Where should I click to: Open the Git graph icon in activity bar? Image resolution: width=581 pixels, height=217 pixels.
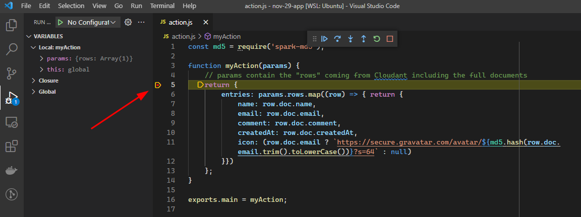(12, 194)
